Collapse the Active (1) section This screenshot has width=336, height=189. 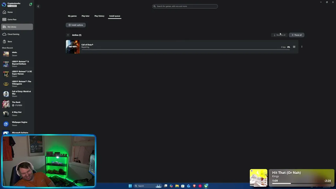coord(68,35)
